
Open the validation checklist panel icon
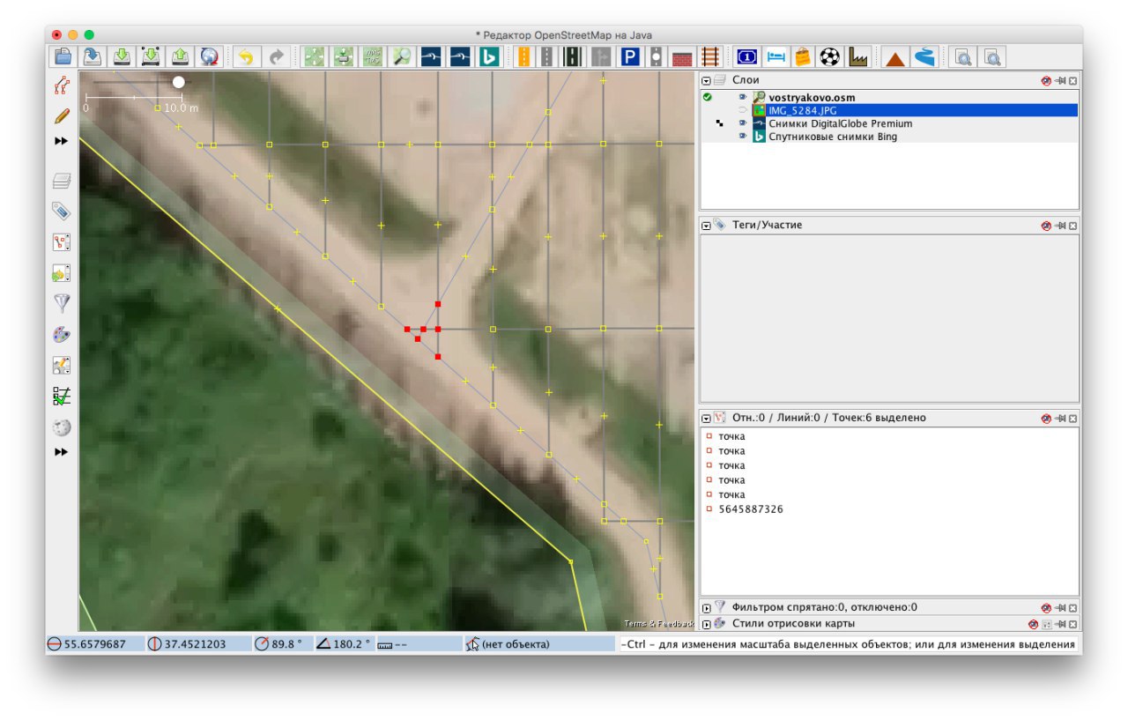point(61,396)
